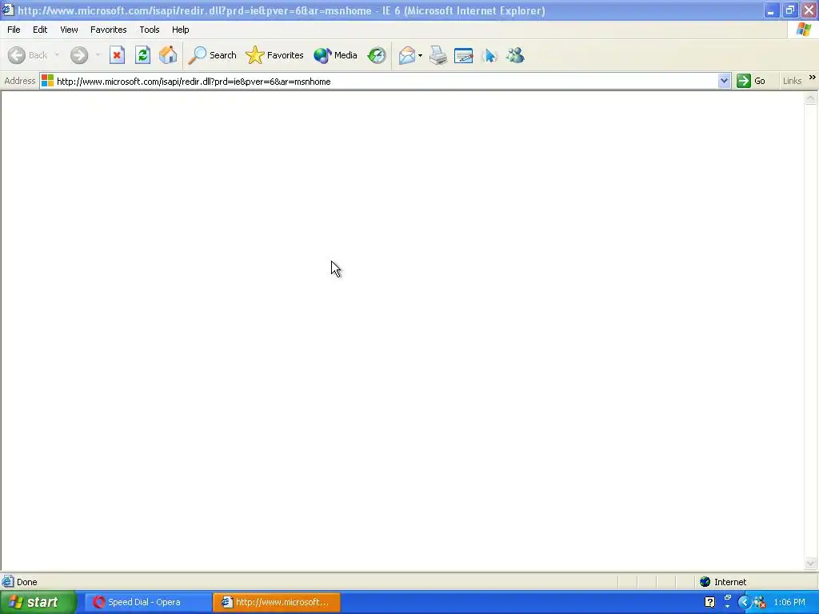Open the Back history dropdown arrow
This screenshot has height=614, width=819.
pyautogui.click(x=57, y=55)
